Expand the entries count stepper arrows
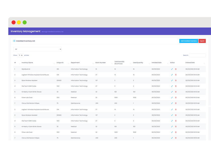The width and height of the screenshot is (211, 161). (22, 55)
